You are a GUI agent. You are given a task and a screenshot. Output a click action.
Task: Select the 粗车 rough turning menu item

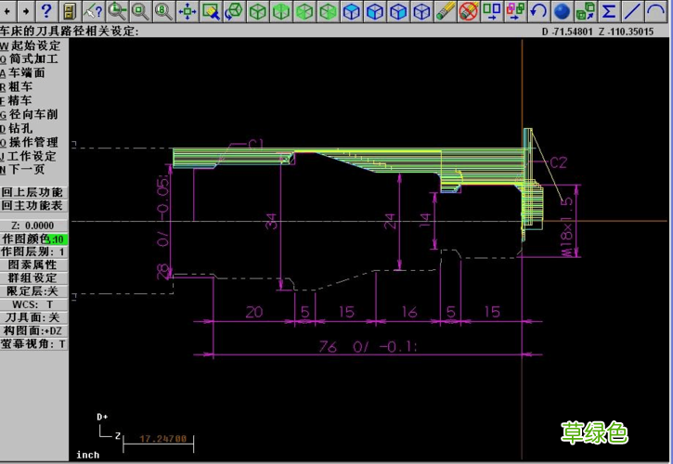pyautogui.click(x=17, y=86)
